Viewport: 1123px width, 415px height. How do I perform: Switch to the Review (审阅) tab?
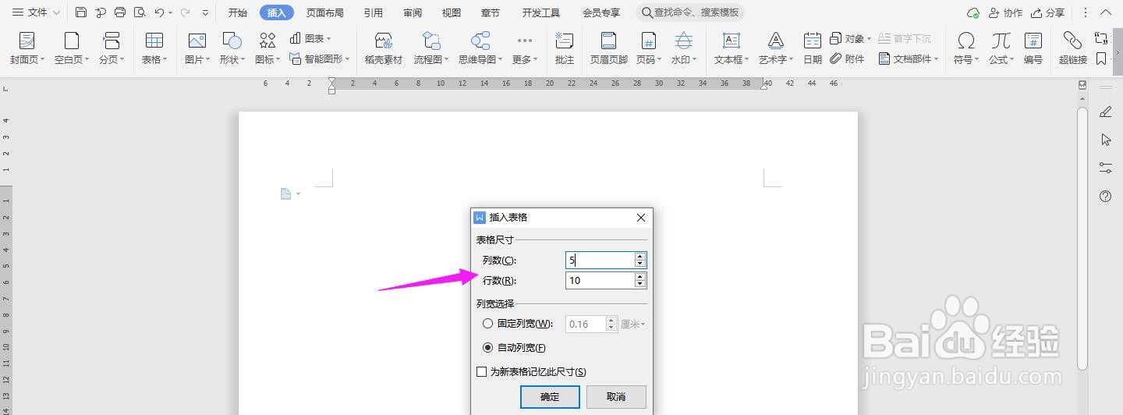pyautogui.click(x=413, y=12)
